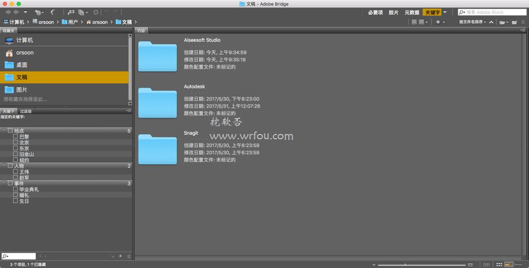The width and height of the screenshot is (529, 268).
Task: Check the 赵军 keyword
Action: tap(15, 177)
